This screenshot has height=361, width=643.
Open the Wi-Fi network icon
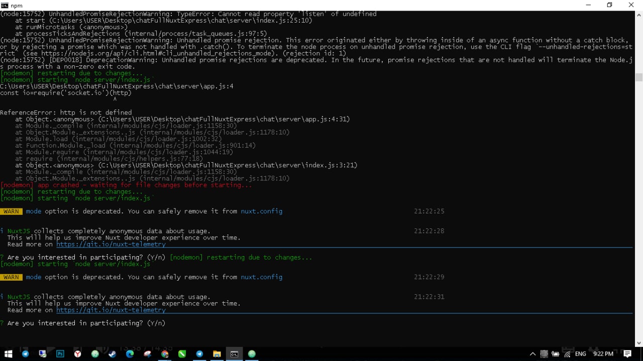click(x=567, y=354)
